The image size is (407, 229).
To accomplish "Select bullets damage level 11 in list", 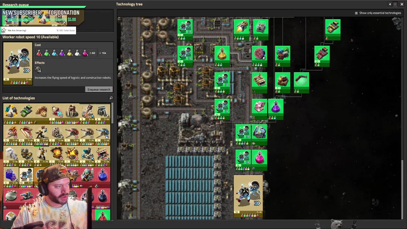I will pyautogui.click(x=26, y=135).
